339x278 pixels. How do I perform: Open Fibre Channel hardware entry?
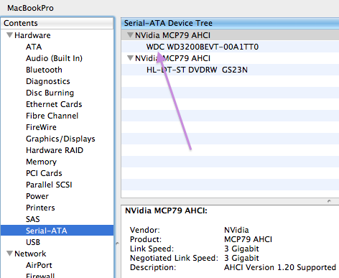[x=52, y=116]
